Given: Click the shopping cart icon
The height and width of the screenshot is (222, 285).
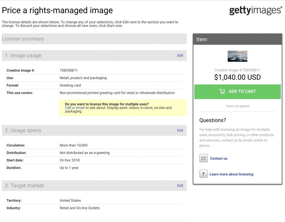Looking at the screenshot, I should pos(222,91).
